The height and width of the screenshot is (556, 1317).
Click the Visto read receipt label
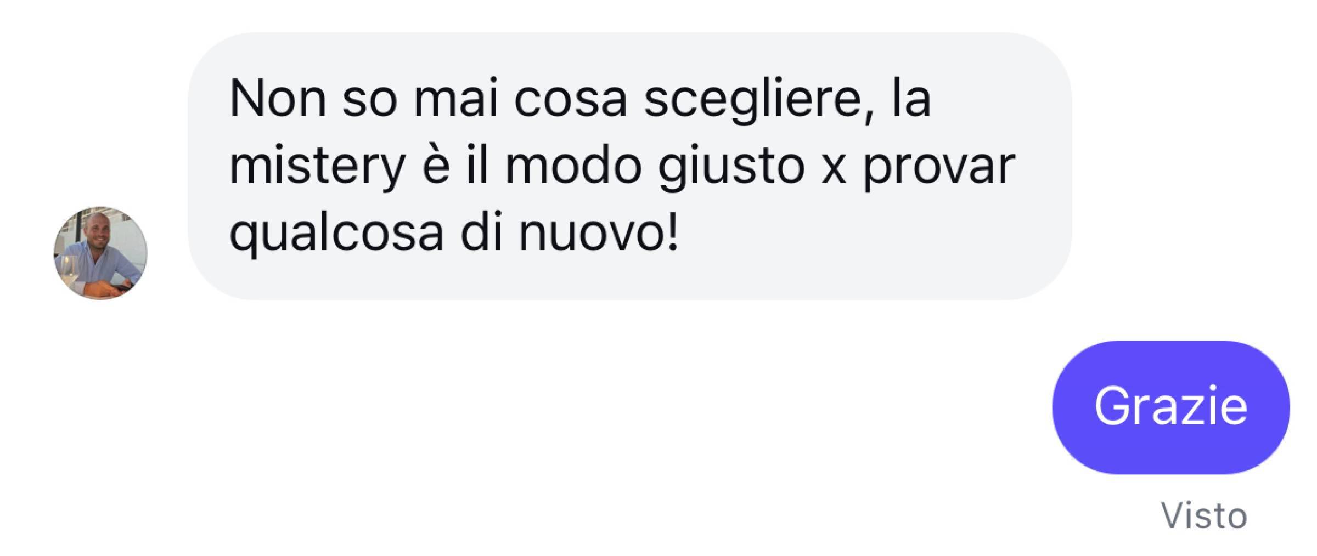(x=1204, y=516)
